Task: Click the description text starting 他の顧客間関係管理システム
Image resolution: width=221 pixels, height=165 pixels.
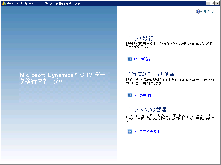Action: click(x=169, y=45)
